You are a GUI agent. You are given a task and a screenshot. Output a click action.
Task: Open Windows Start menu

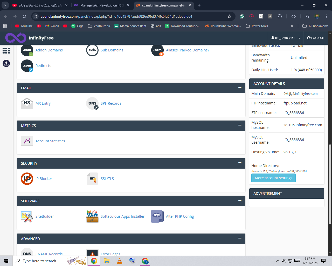[x=6, y=261]
